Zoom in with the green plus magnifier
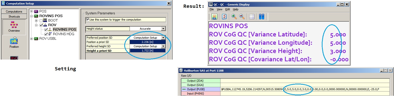394x96 pixels. 234,17
